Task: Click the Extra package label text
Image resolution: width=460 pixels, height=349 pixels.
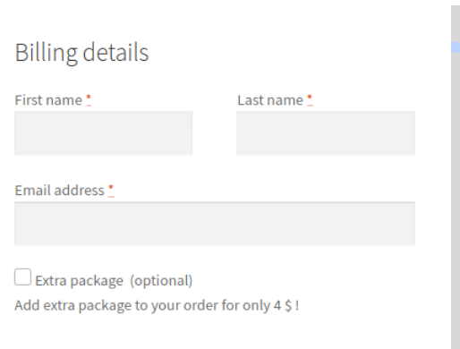Action: [x=79, y=281]
